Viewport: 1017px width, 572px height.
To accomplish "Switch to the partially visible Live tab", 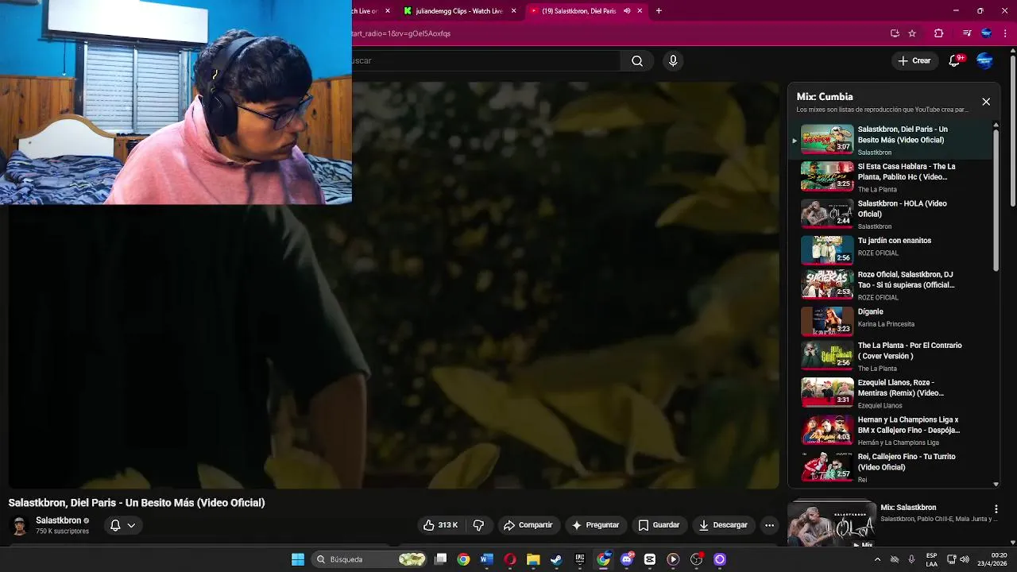I will pyautogui.click(x=369, y=11).
